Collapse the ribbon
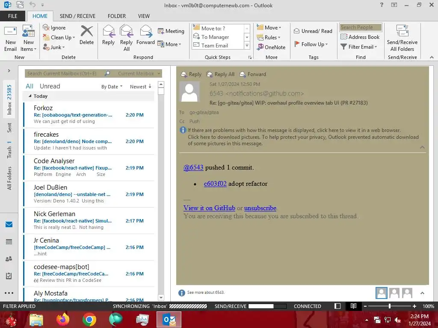This screenshot has height=328, width=438. 432,57
